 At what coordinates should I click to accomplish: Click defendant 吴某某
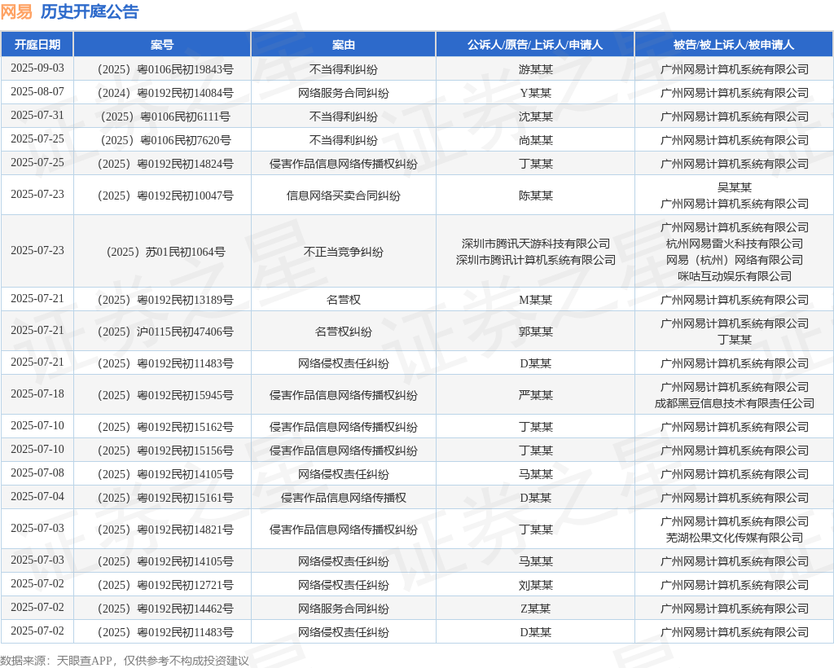point(735,187)
